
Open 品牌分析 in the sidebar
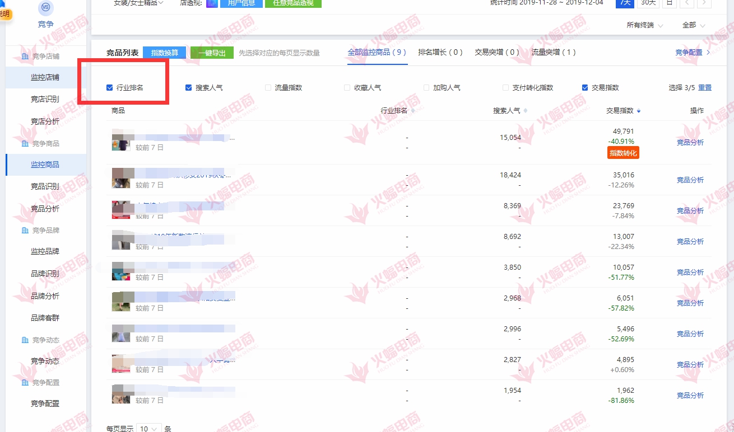coord(45,296)
